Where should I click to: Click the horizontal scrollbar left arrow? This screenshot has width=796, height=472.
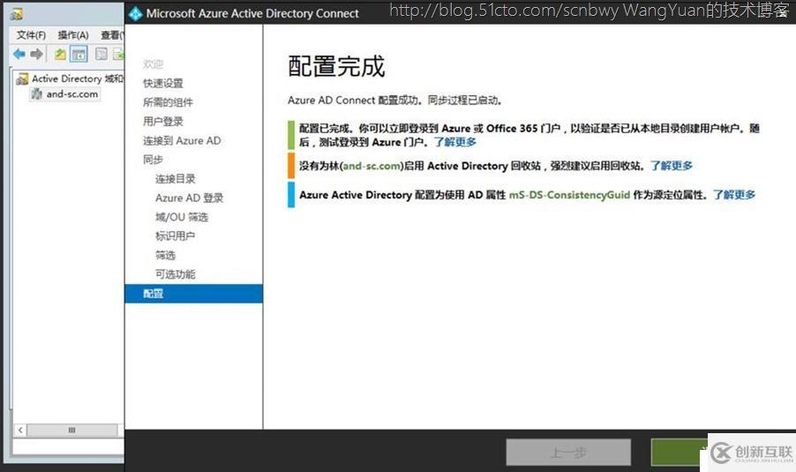19,430
